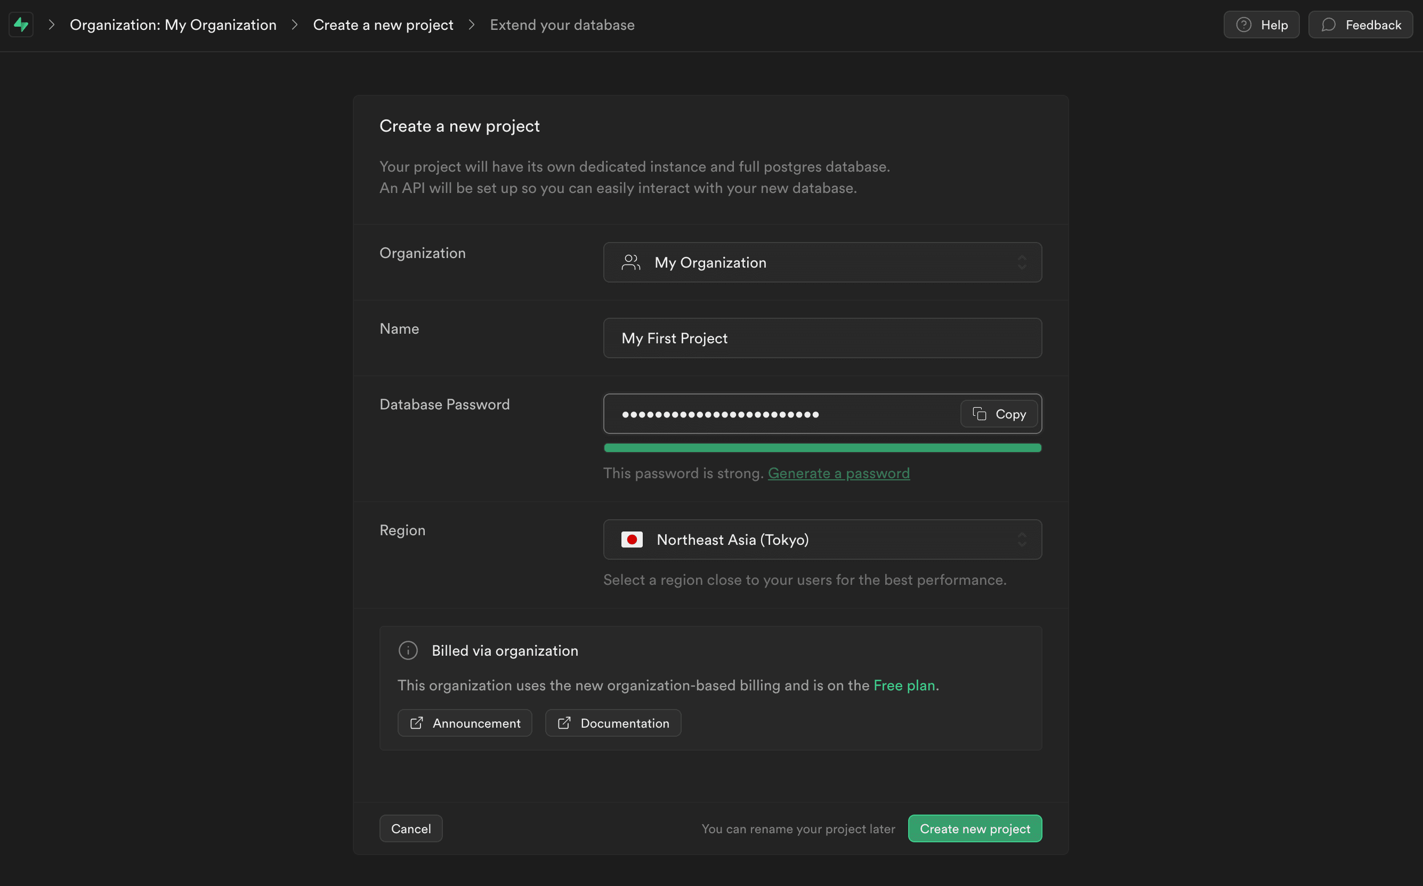Viewport: 1423px width, 886px height.
Task: Click Generate a password link
Action: pos(838,473)
